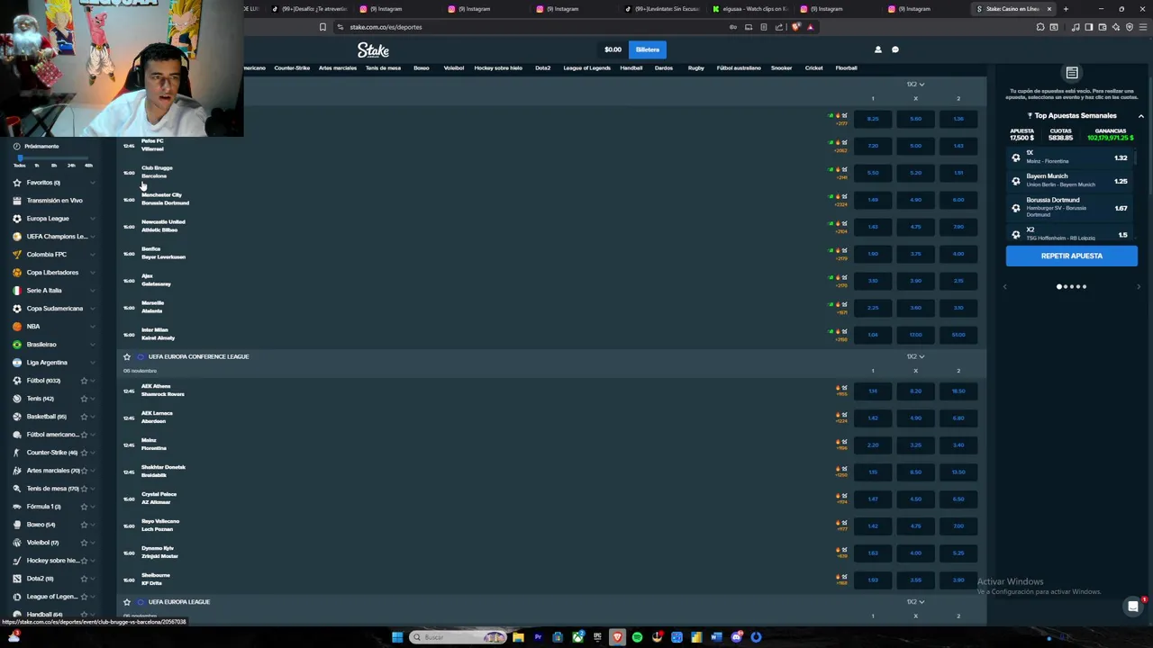1153x648 pixels.
Task: Toggle favorite star for Tenis
Action: [84, 399]
